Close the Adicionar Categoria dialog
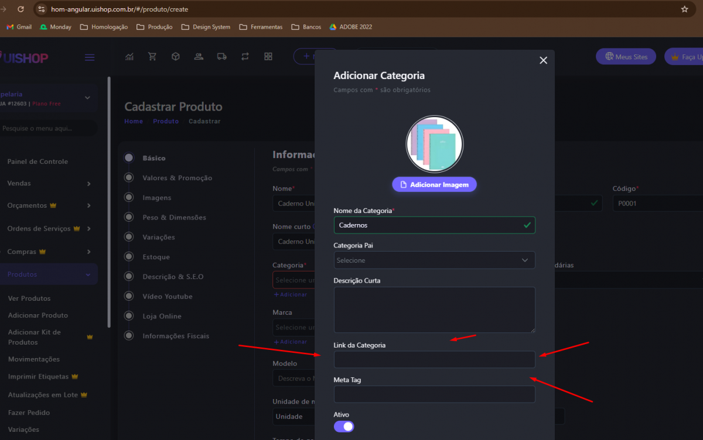The image size is (703, 440). click(543, 60)
